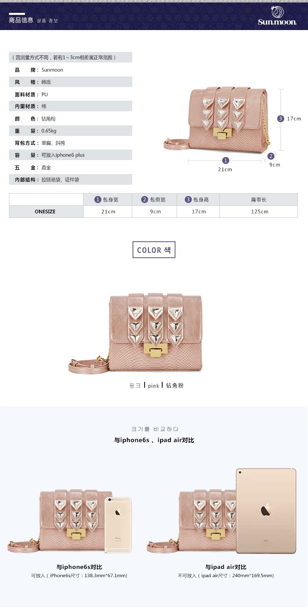The width and height of the screenshot is (308, 613).
Task: Select the pink bag color image
Action: point(136,333)
